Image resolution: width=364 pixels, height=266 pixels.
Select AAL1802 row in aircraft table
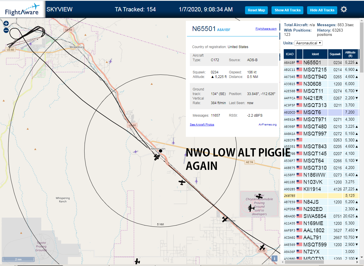pyautogui.click(x=321, y=230)
